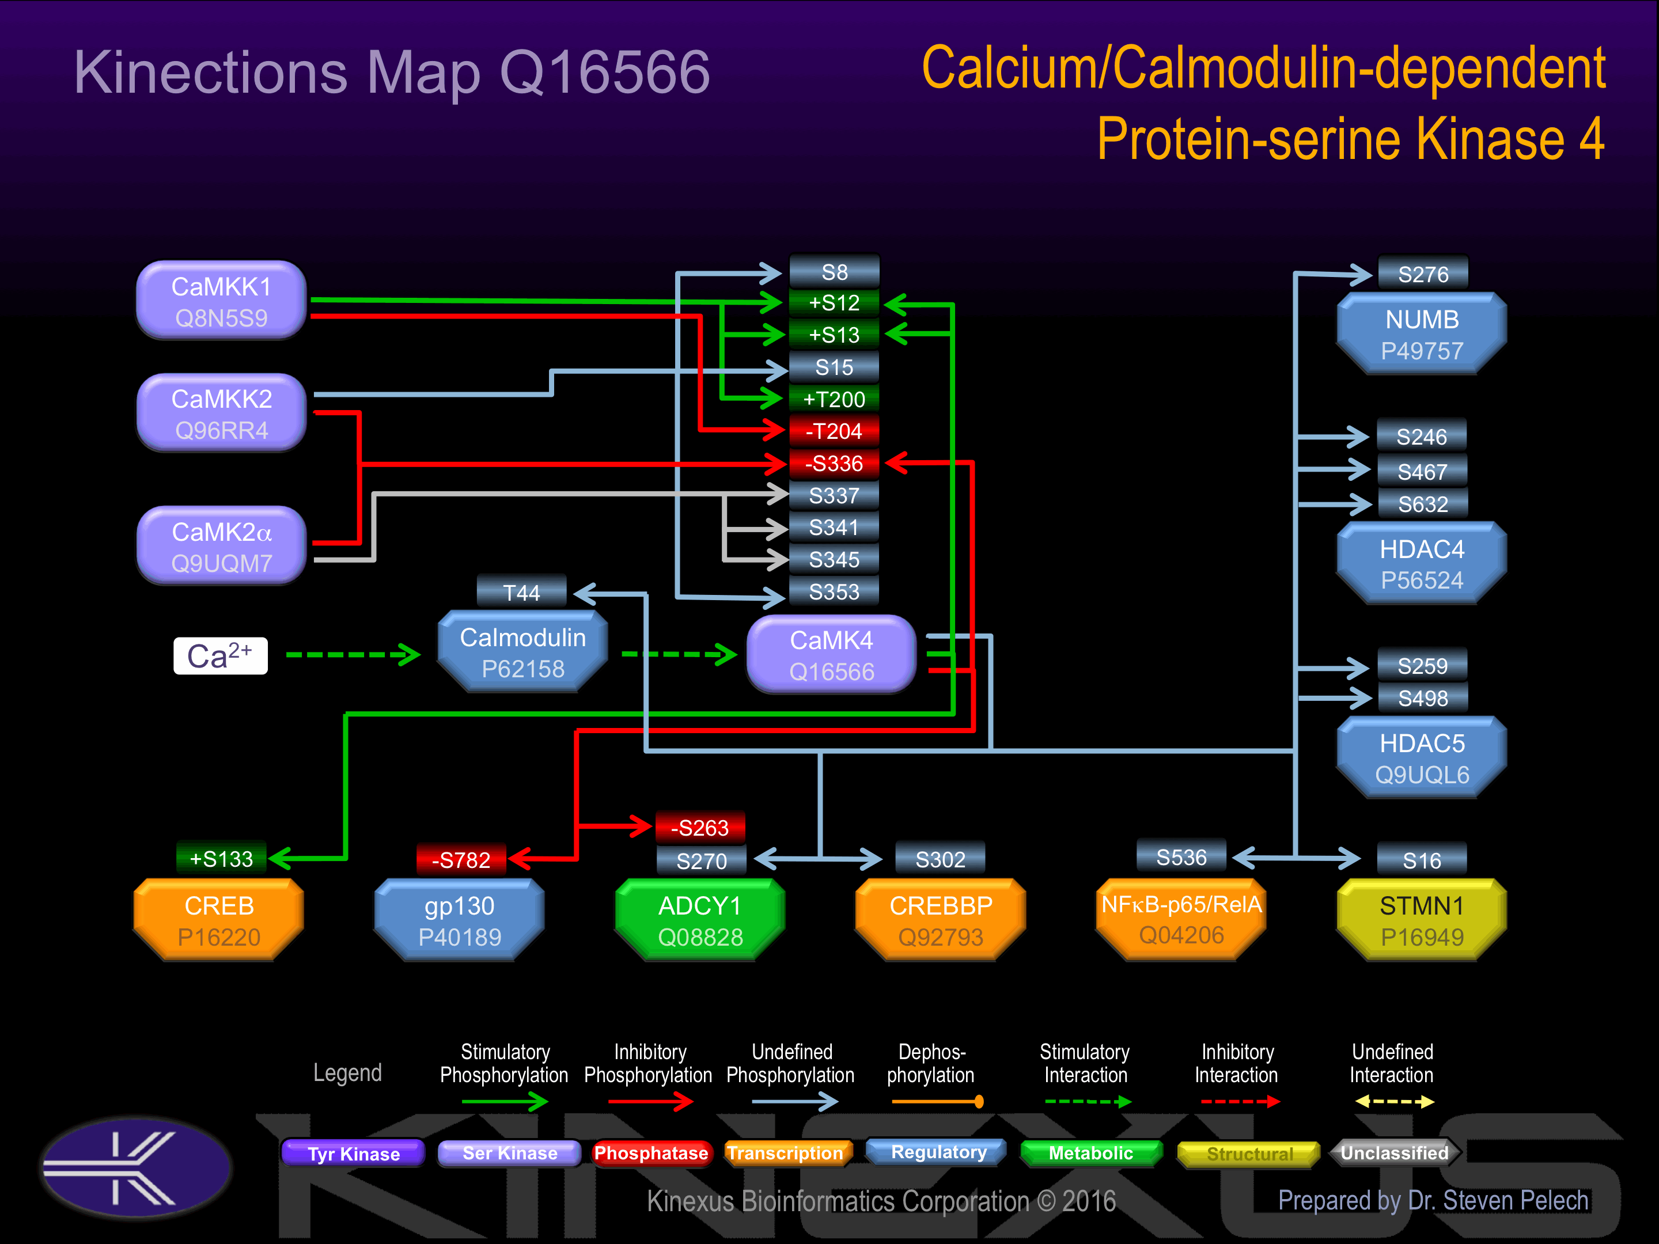Click the Kinections Map Q16566 title

click(392, 73)
